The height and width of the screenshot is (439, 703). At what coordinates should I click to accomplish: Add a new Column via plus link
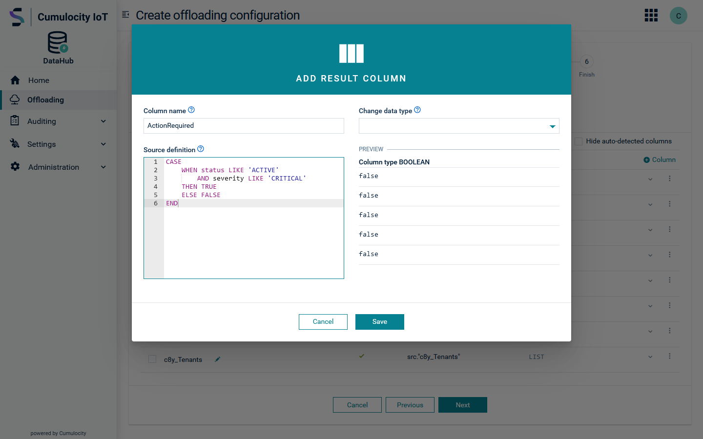coord(660,160)
